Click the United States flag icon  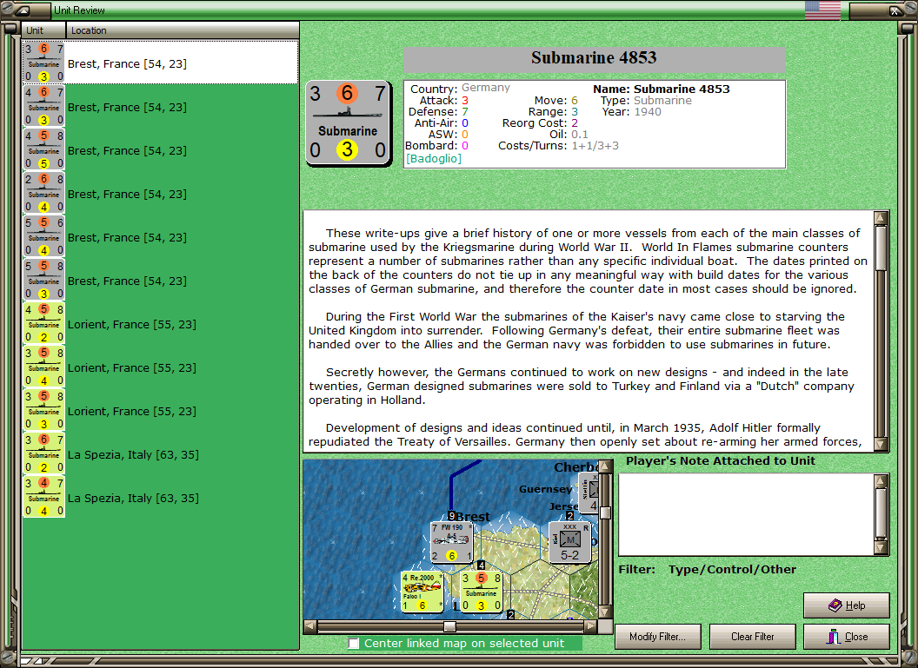coord(822,10)
